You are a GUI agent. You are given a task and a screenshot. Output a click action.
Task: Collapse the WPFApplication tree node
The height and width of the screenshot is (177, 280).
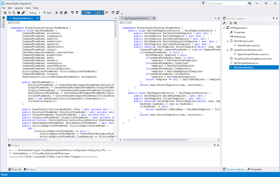(225, 28)
